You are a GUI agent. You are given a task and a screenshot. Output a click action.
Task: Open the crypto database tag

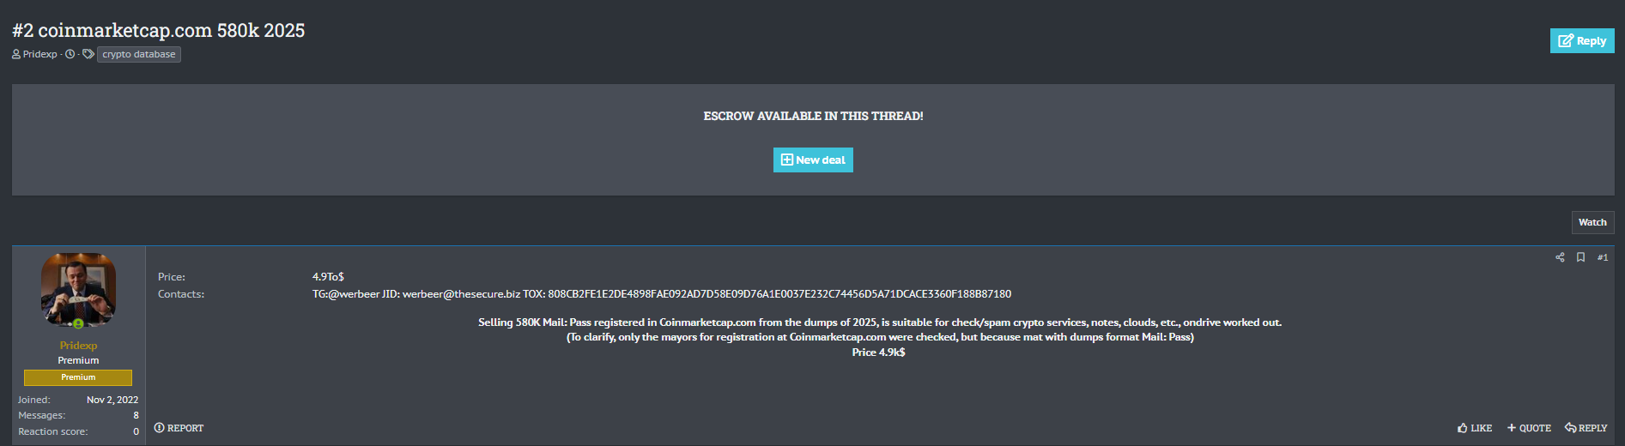pyautogui.click(x=139, y=54)
